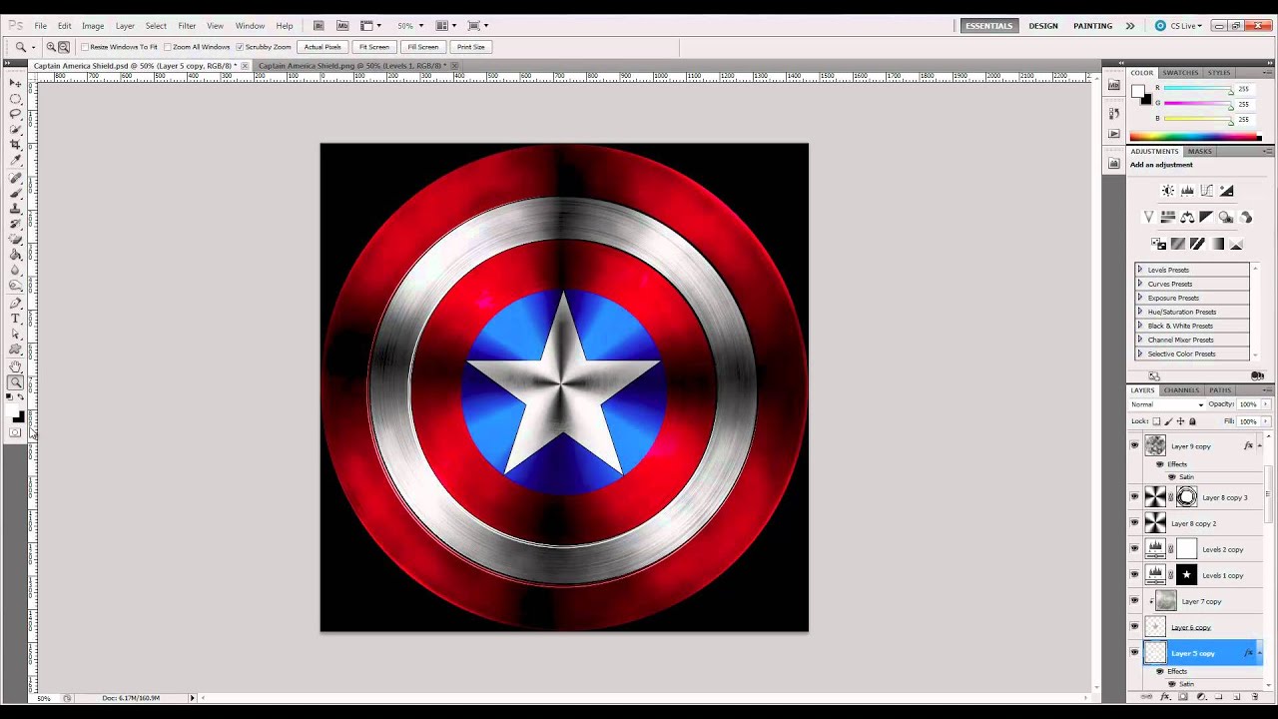Pick the Horizontal Type tool
Viewport: 1278px width, 719px height.
pos(16,319)
